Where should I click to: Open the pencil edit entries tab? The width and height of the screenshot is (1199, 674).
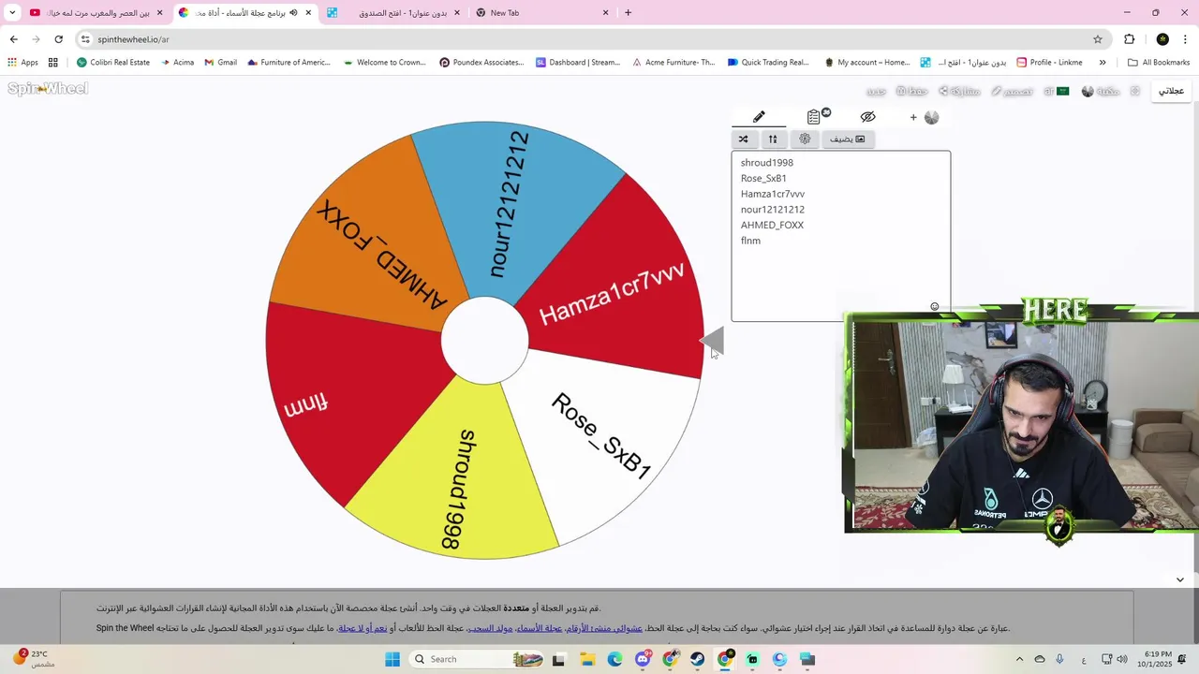[x=759, y=117]
